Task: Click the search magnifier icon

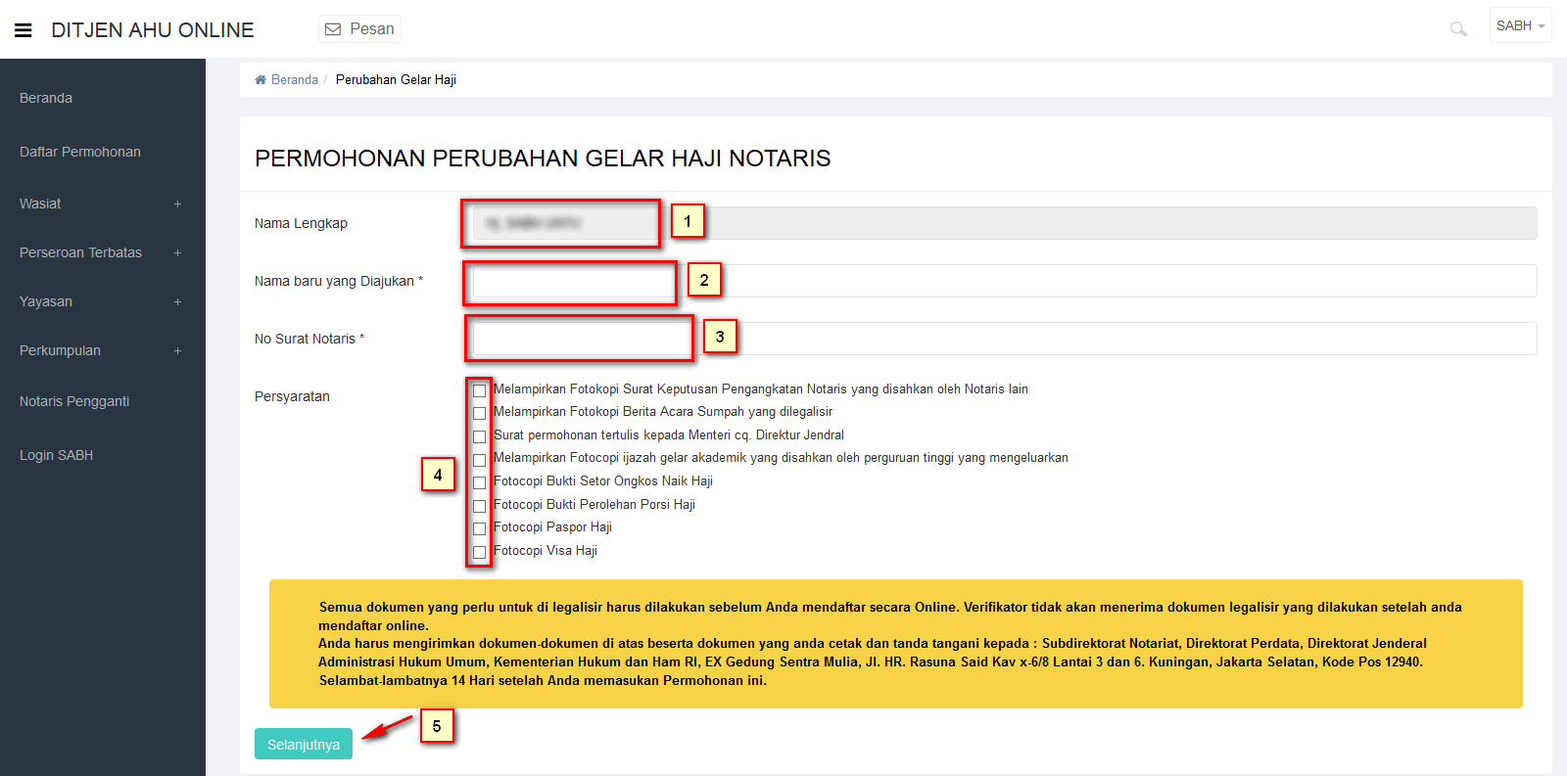Action: pos(1457,29)
